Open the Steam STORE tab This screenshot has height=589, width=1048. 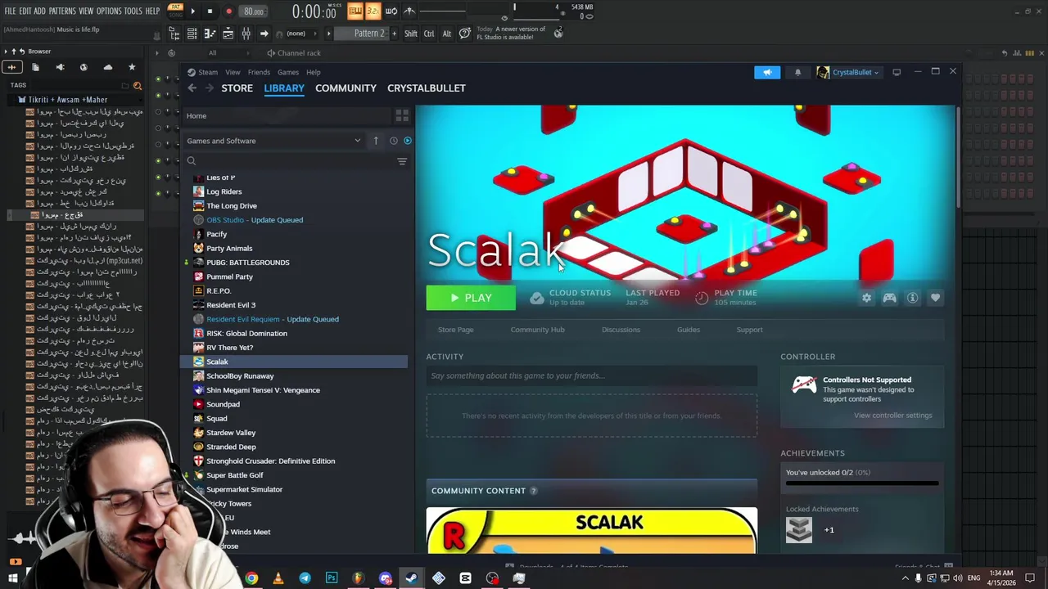pyautogui.click(x=237, y=88)
